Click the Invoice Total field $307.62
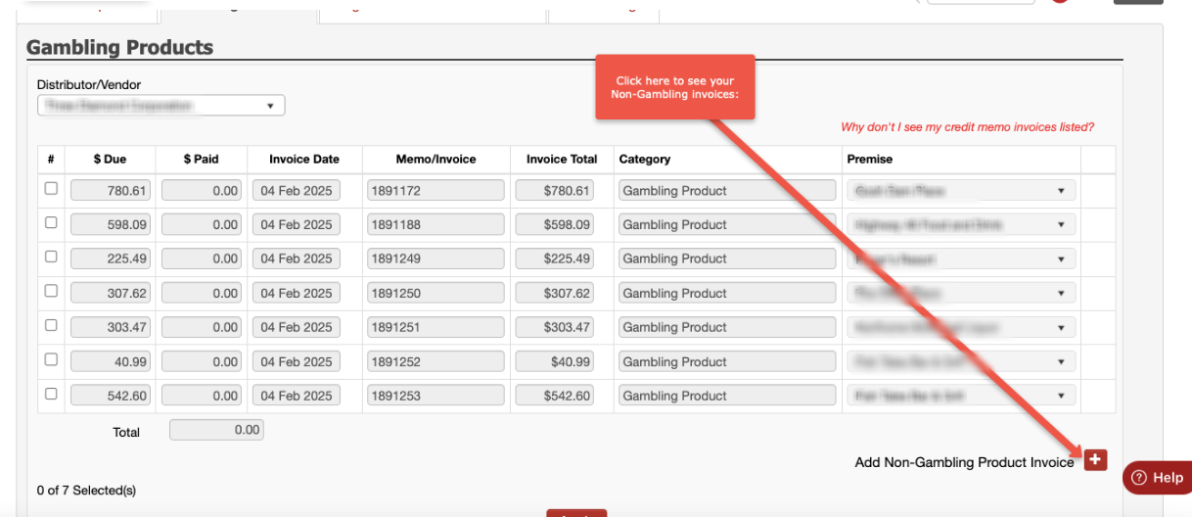 click(x=555, y=294)
